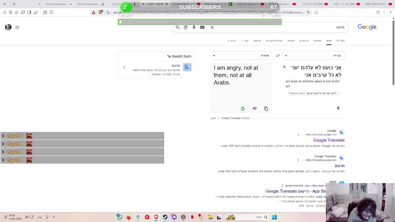Open options menu for App Store result

pyautogui.click(x=282, y=186)
